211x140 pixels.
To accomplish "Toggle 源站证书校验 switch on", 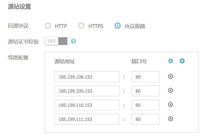I will pyautogui.click(x=56, y=41).
